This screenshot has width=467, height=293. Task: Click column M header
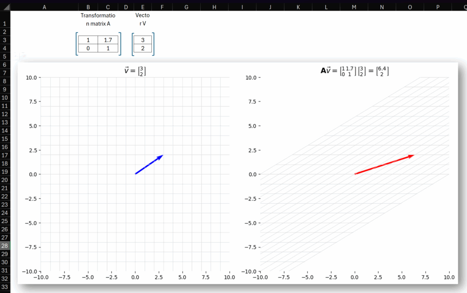tap(354, 7)
